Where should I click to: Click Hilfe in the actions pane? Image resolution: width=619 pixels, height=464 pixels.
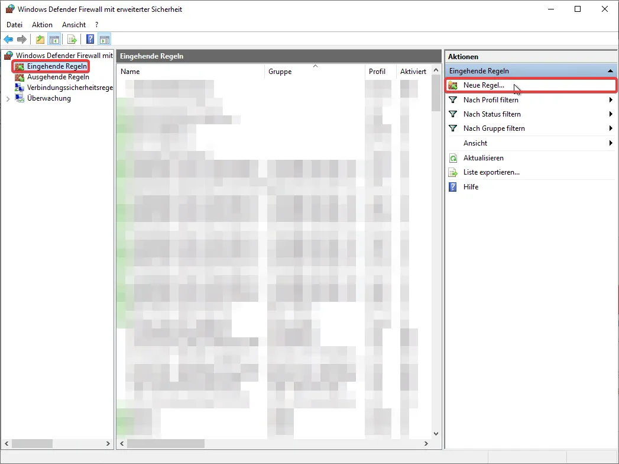[x=531, y=187]
